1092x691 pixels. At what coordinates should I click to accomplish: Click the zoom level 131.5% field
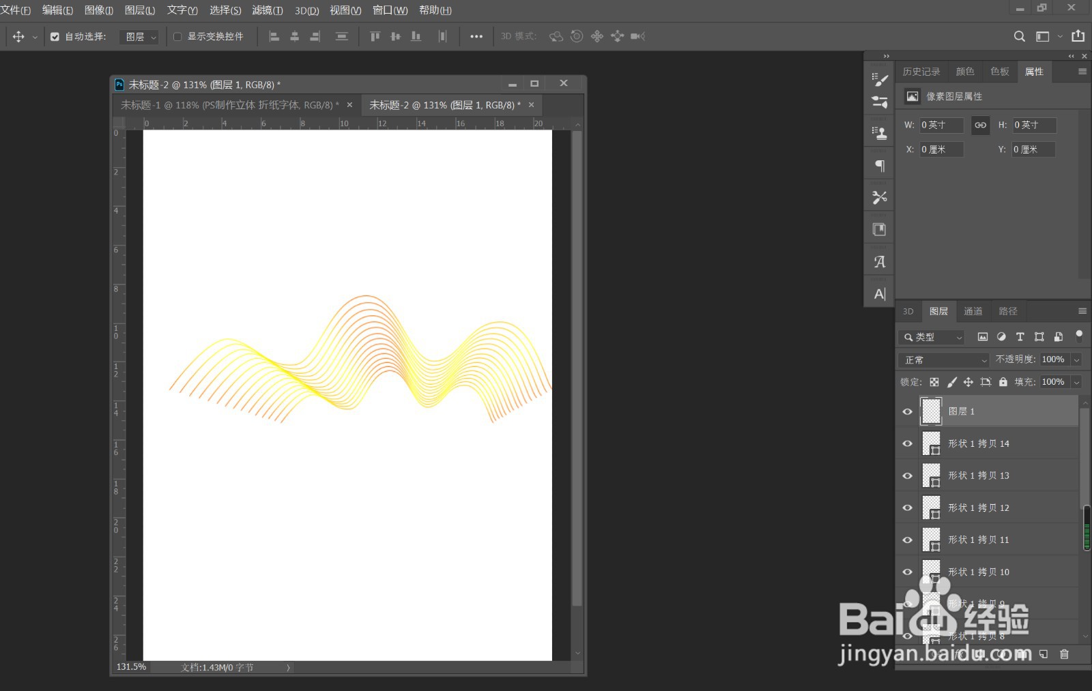[132, 667]
